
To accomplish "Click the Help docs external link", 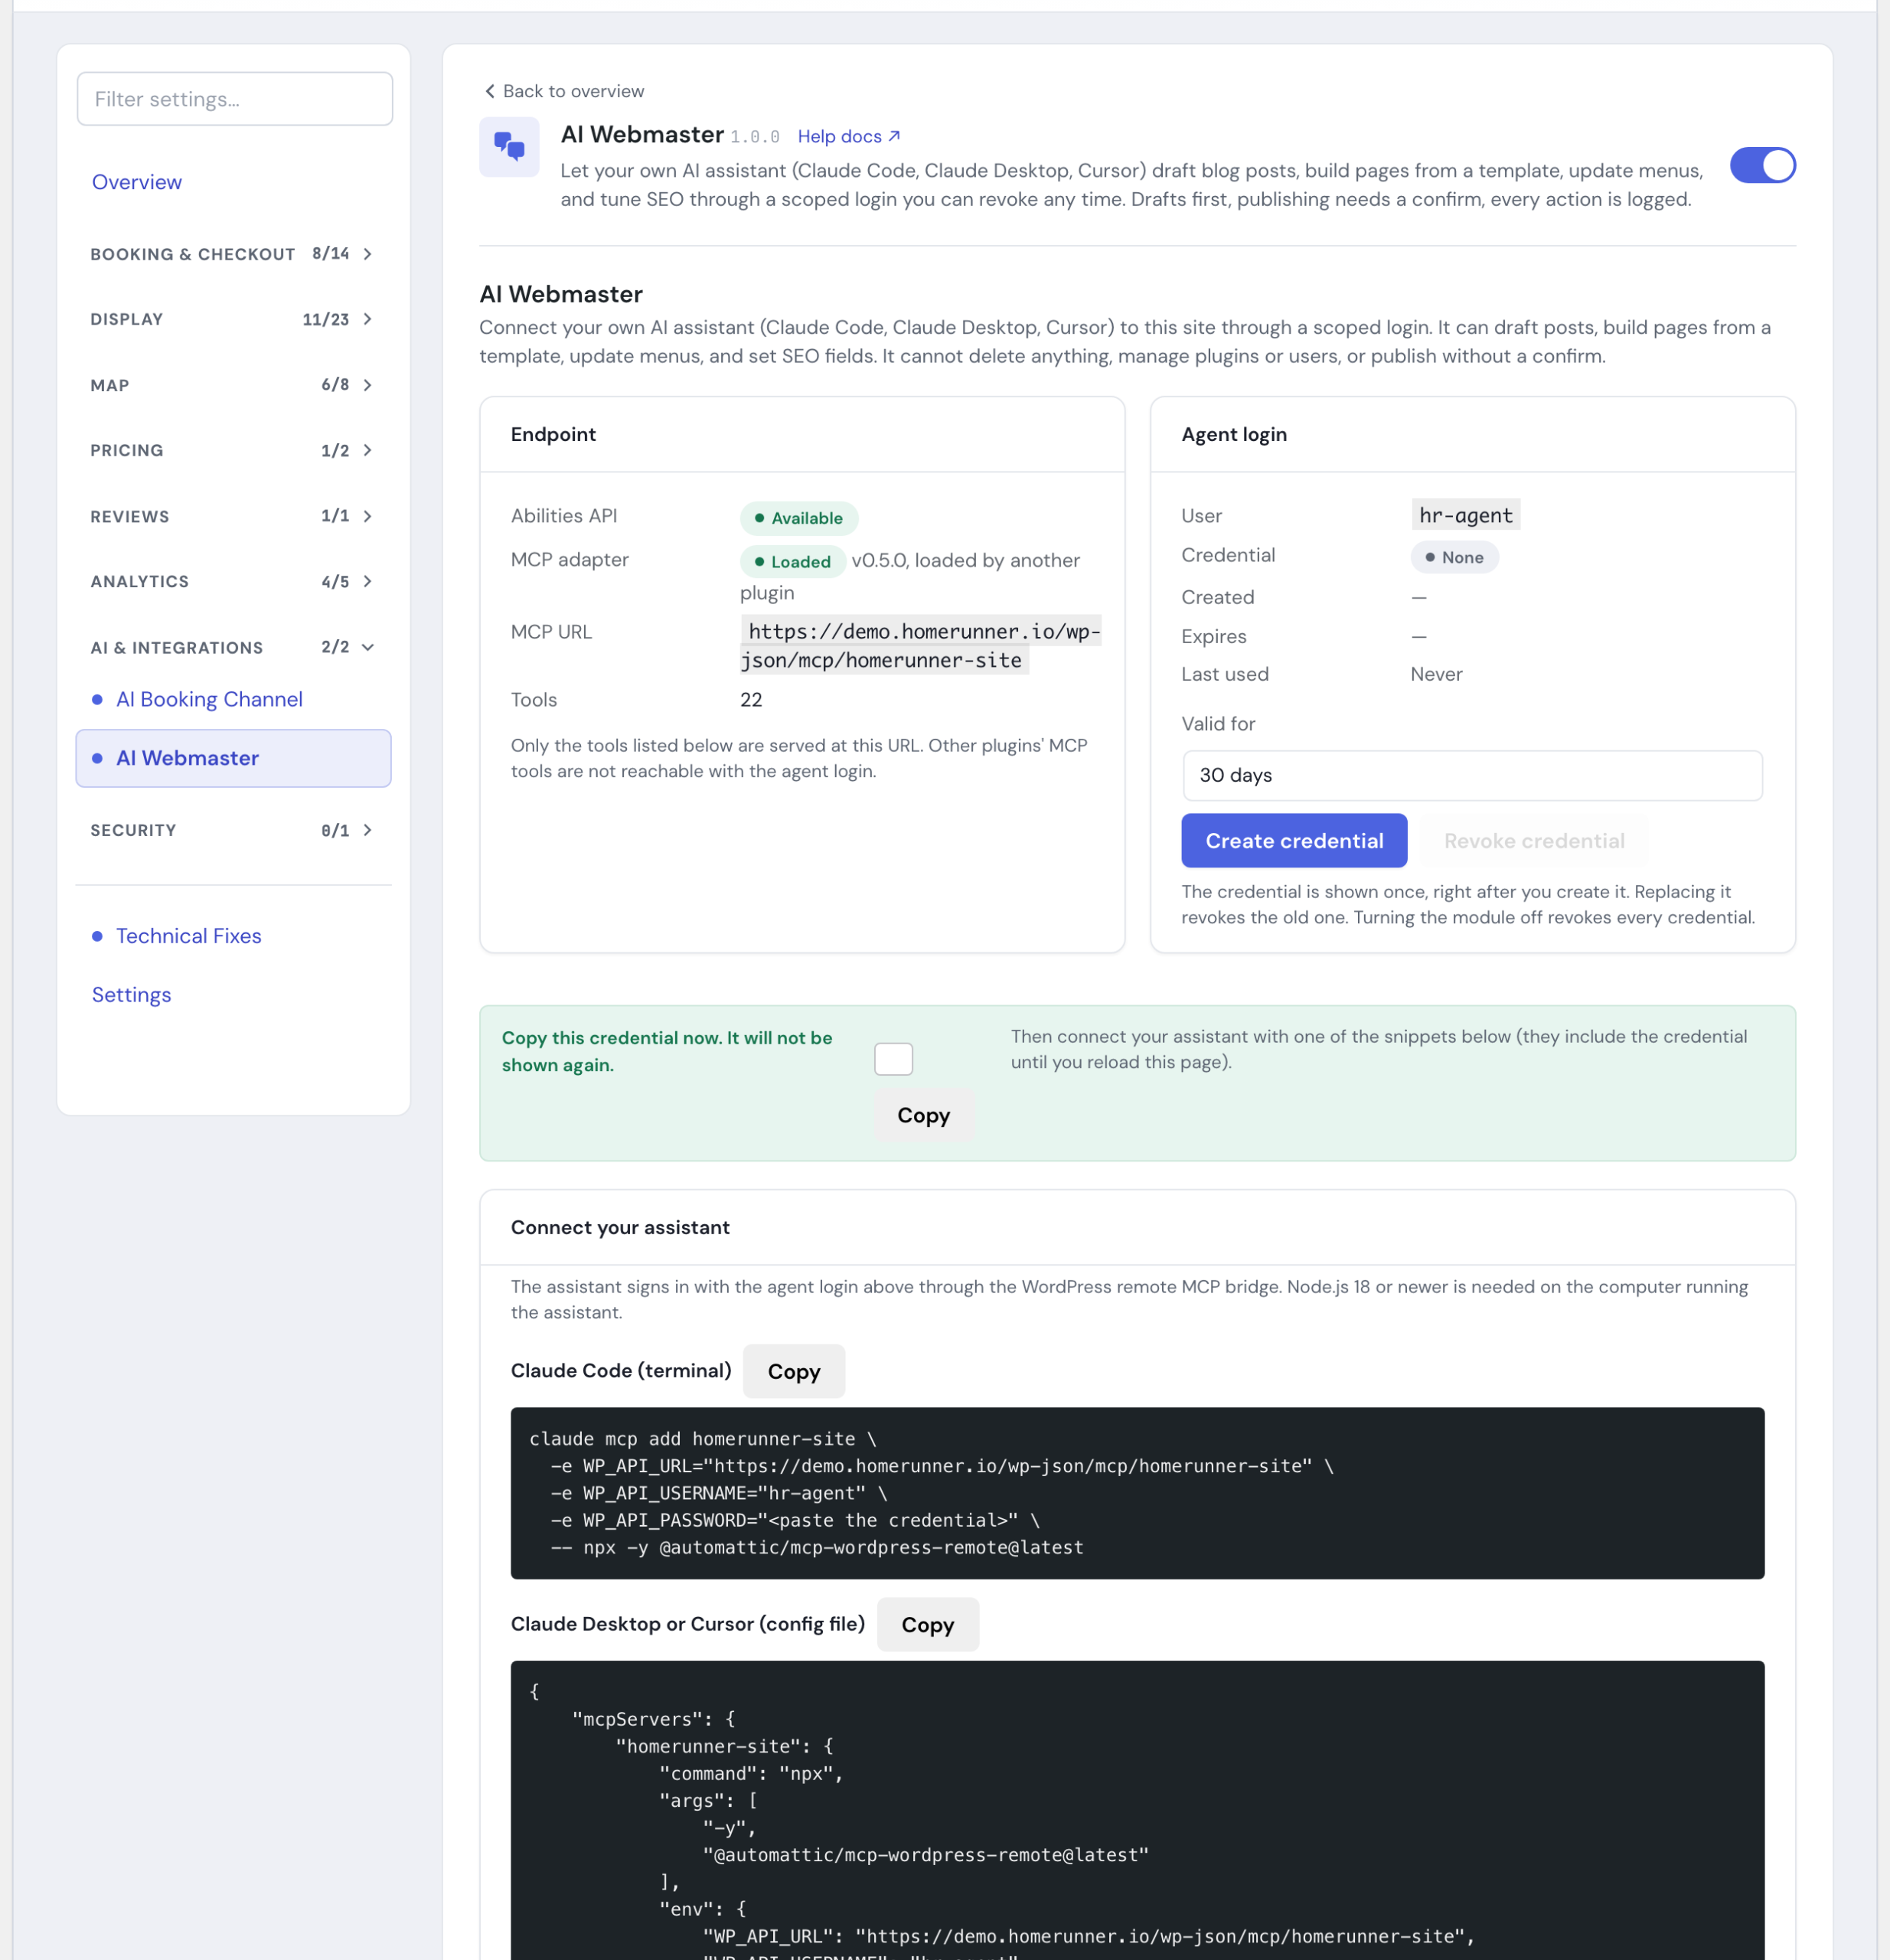I will pyautogui.click(x=849, y=136).
